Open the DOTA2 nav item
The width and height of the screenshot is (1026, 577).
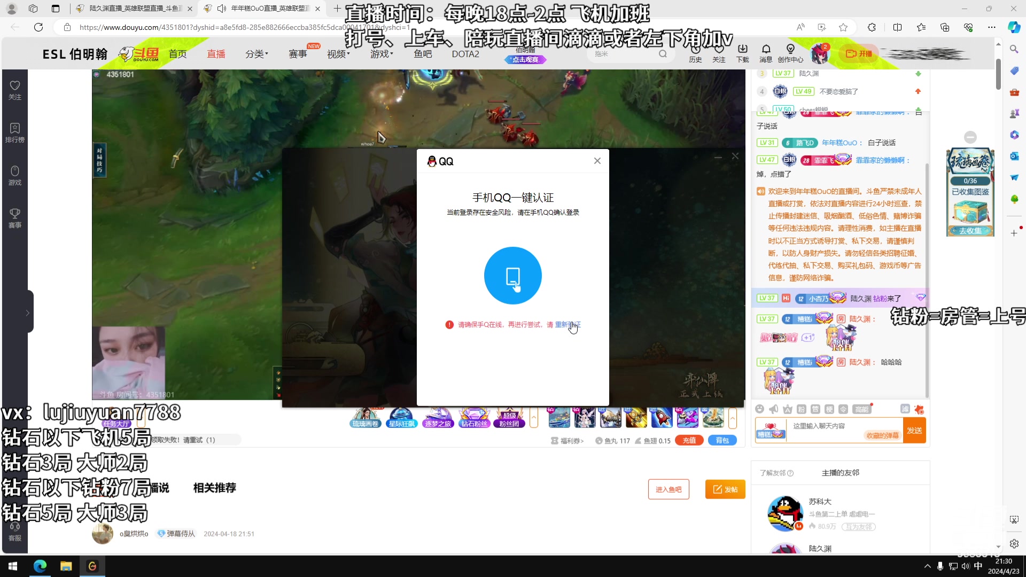point(465,54)
